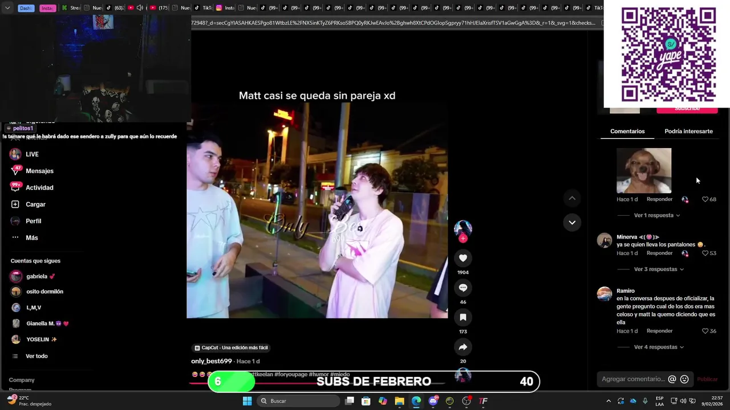Switch to the Dash browser tab
This screenshot has height=410, width=730.
coord(26,8)
